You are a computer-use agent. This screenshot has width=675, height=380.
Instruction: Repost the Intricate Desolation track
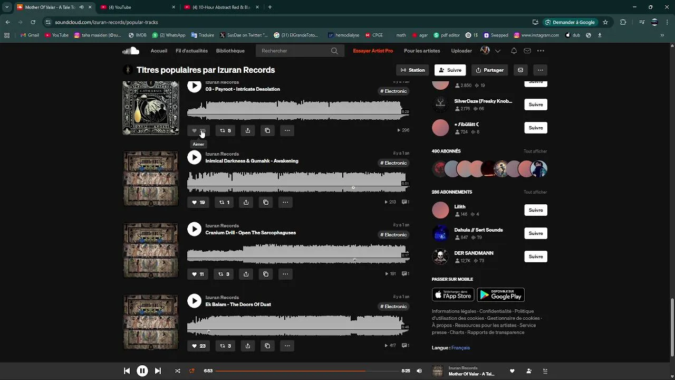pos(226,130)
